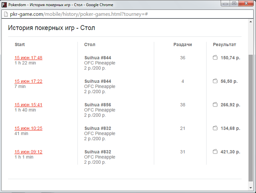Click the hands count 4

(183, 81)
